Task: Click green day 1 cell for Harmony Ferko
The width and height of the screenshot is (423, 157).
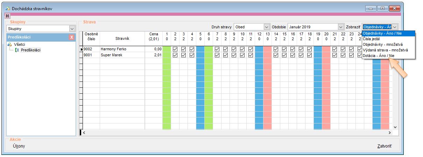Action: click(x=167, y=49)
